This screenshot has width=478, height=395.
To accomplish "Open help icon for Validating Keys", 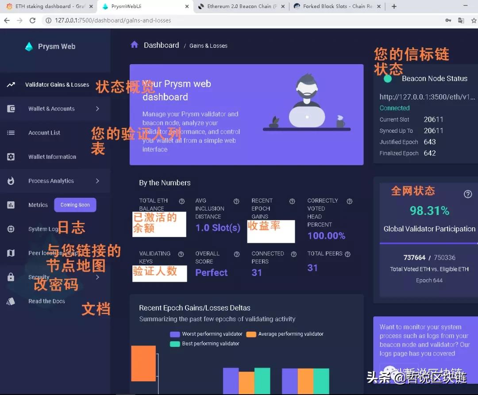I will click(181, 254).
